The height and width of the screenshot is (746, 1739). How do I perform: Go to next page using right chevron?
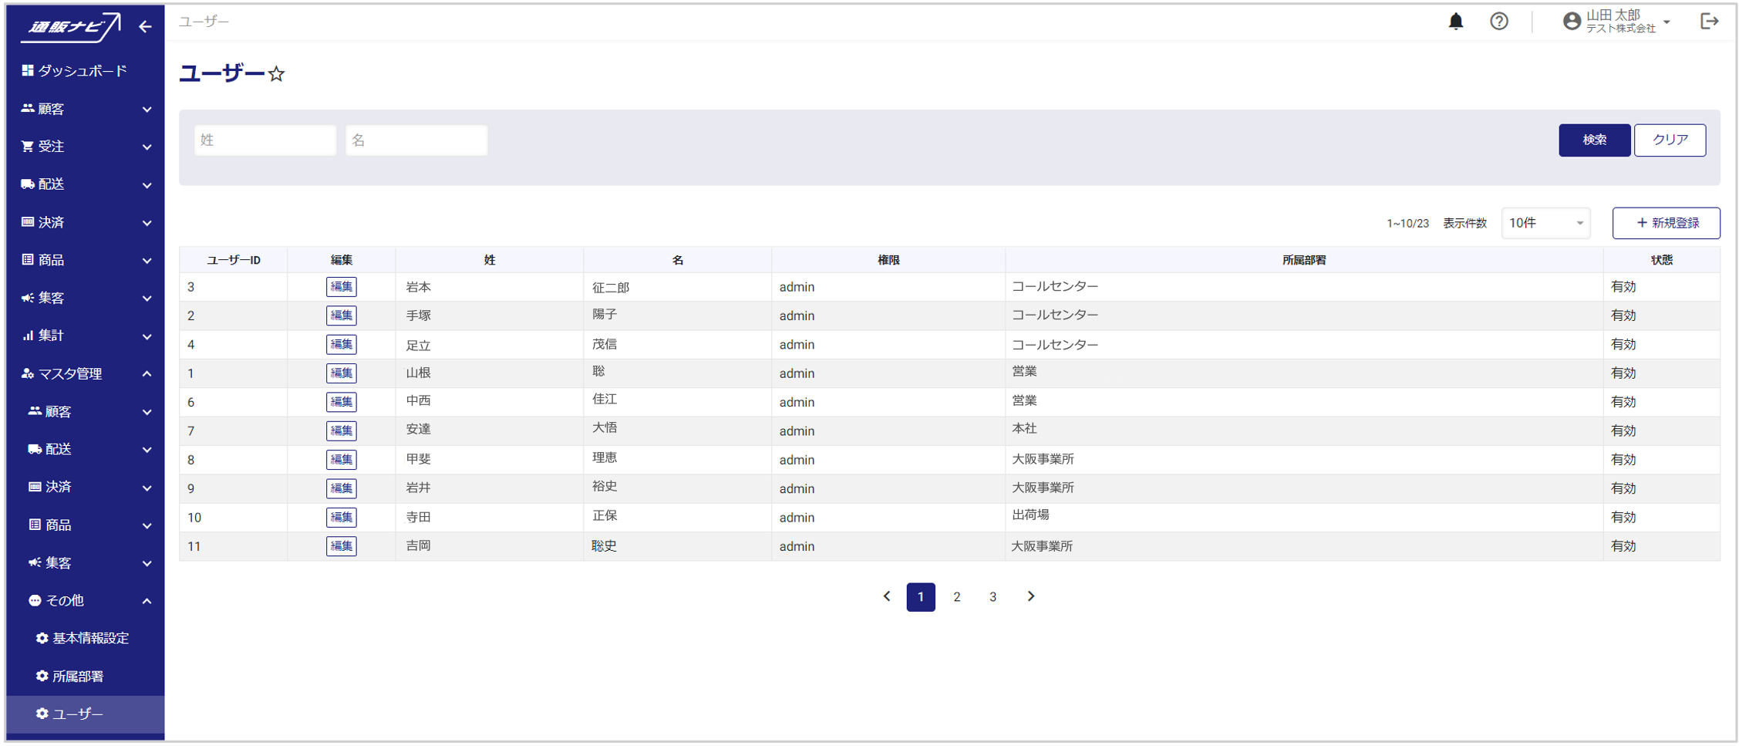tap(1030, 596)
